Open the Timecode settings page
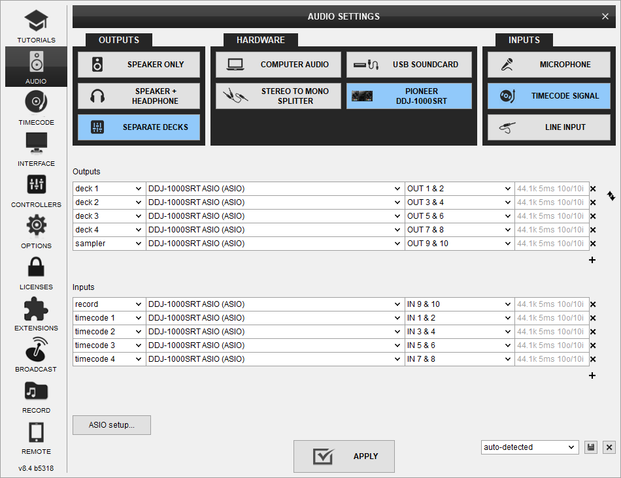This screenshot has height=478, width=621. point(36,108)
